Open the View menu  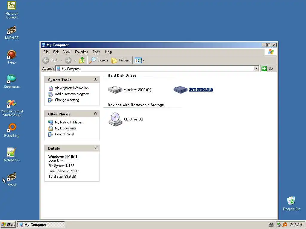point(67,52)
